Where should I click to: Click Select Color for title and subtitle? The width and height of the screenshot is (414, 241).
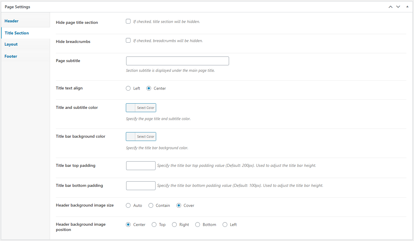[x=146, y=108]
